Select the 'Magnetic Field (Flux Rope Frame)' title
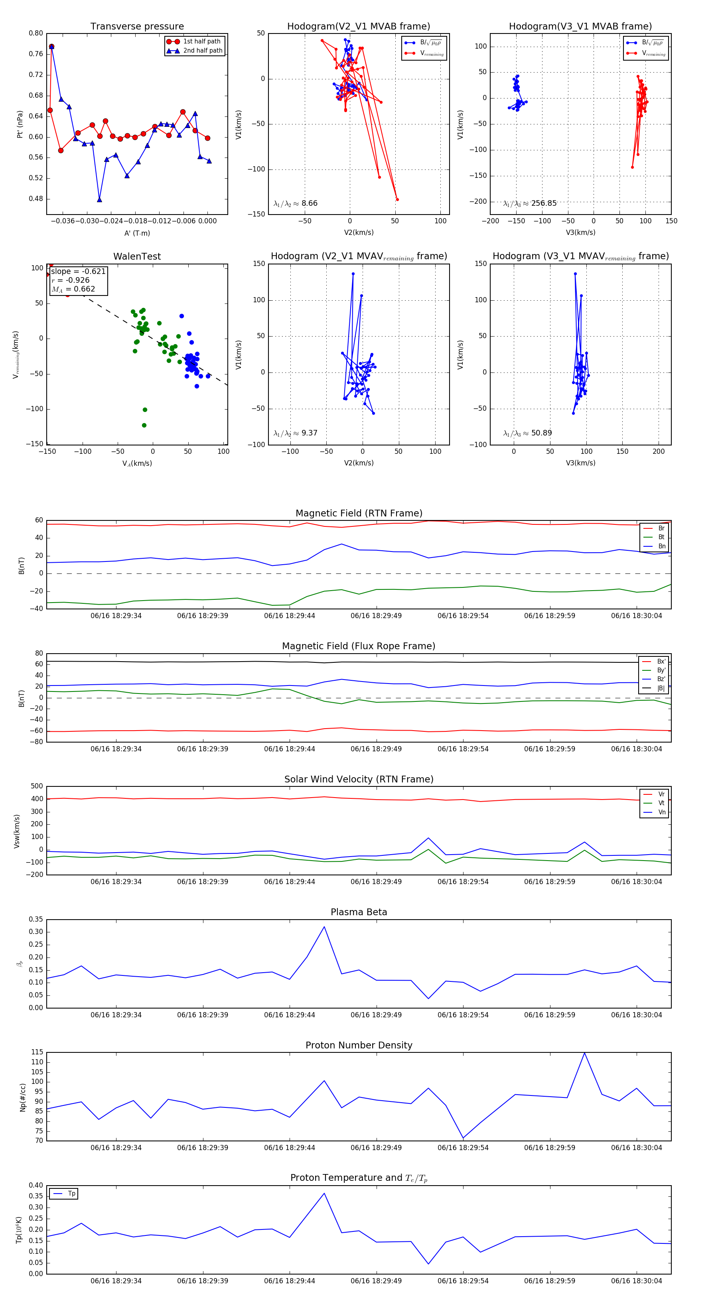 [x=359, y=646]
